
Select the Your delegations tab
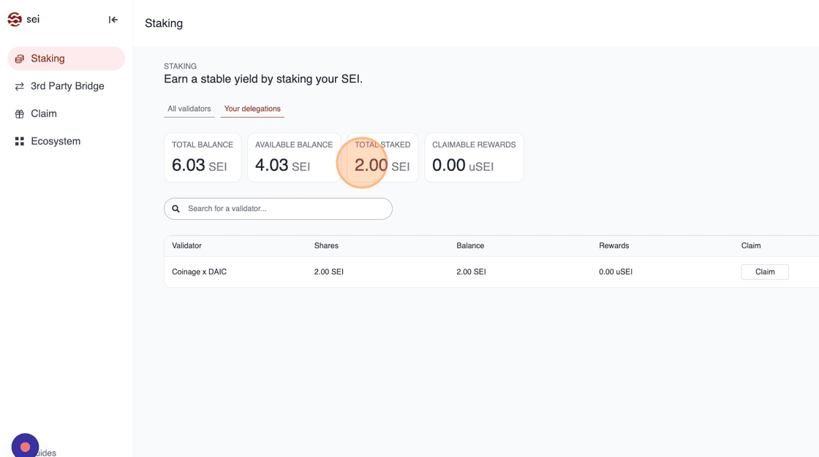click(252, 109)
